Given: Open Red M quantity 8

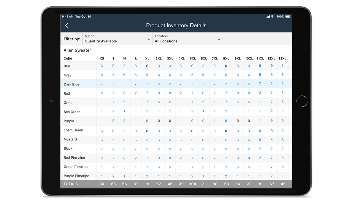Looking at the screenshot, I should point(124,93).
